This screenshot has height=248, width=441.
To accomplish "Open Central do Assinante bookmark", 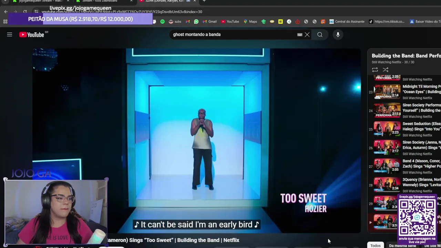I will pyautogui.click(x=347, y=21).
